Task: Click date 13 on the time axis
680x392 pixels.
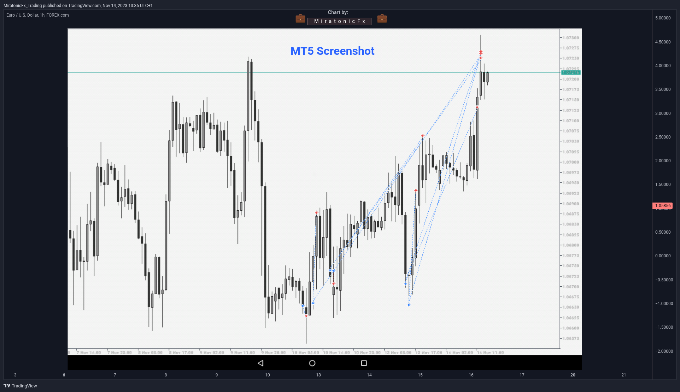Action: (318, 375)
